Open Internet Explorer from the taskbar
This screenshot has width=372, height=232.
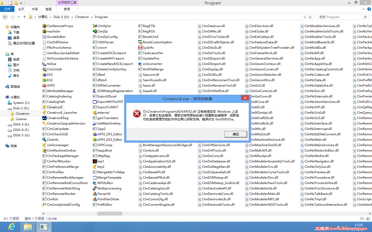12,227
